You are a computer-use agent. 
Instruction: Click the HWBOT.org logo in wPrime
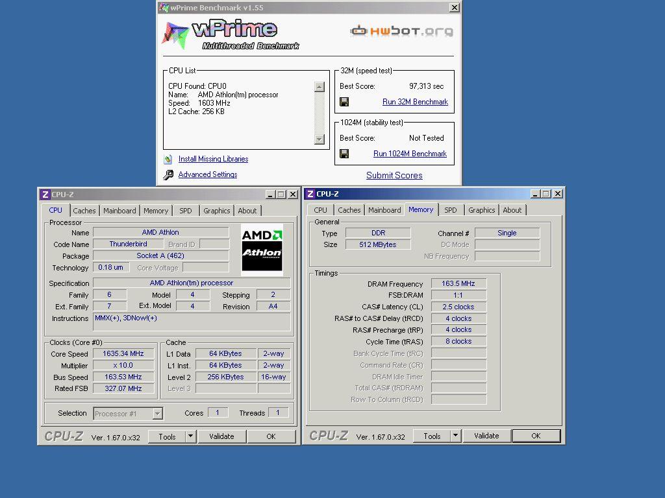(401, 31)
